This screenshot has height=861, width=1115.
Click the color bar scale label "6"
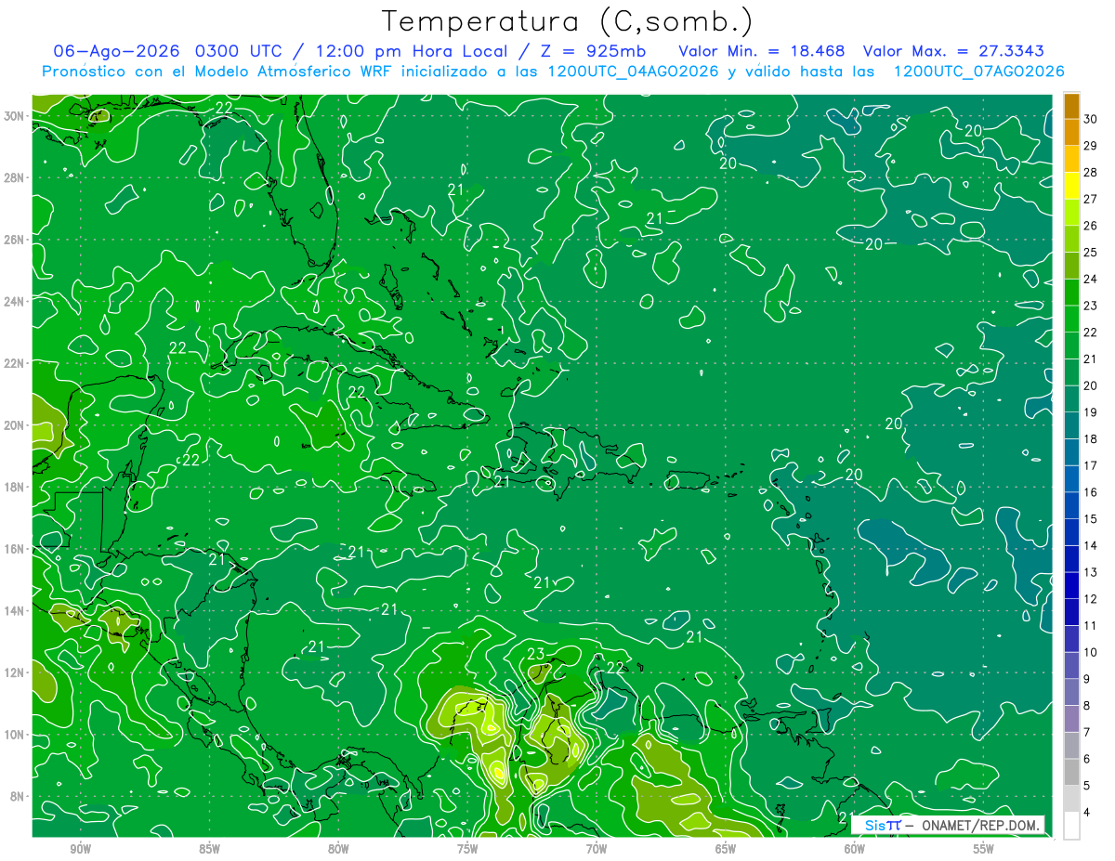pyautogui.click(x=1089, y=759)
